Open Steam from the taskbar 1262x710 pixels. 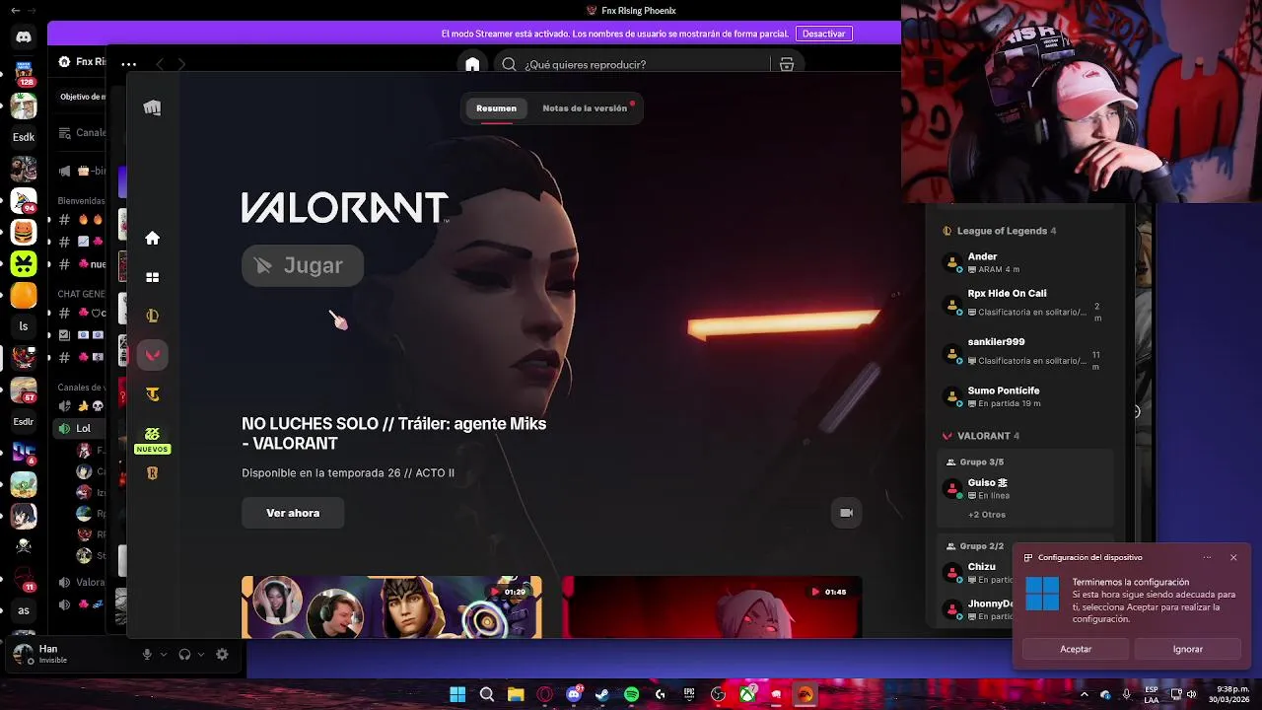click(x=602, y=694)
